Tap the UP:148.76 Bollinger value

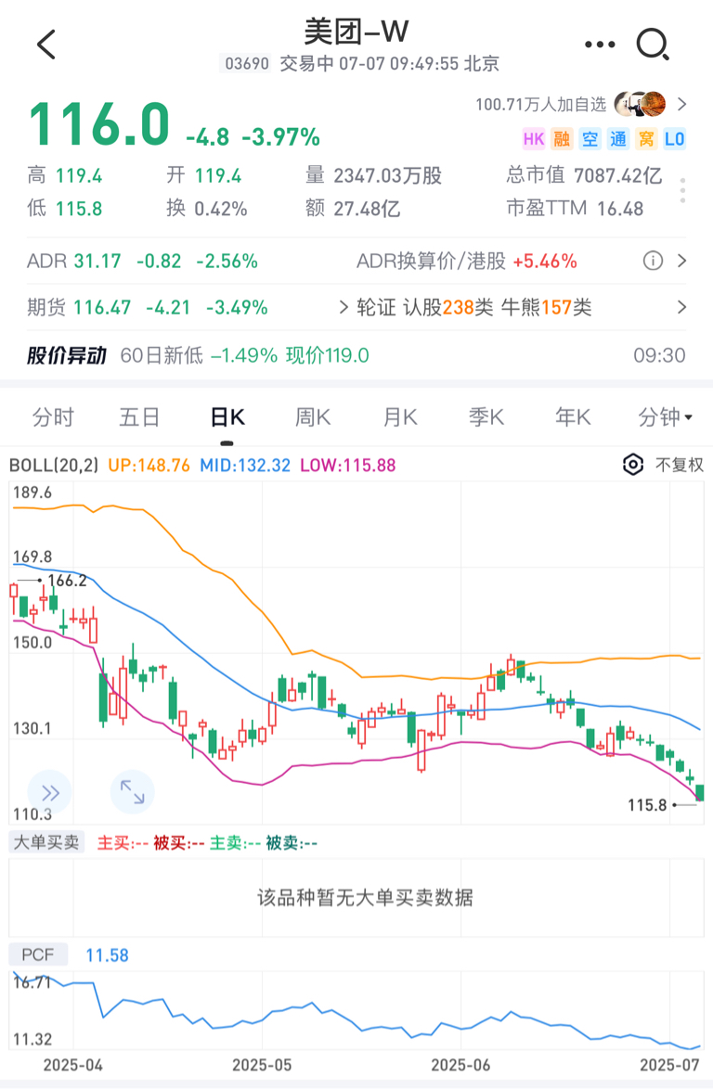[x=149, y=466]
